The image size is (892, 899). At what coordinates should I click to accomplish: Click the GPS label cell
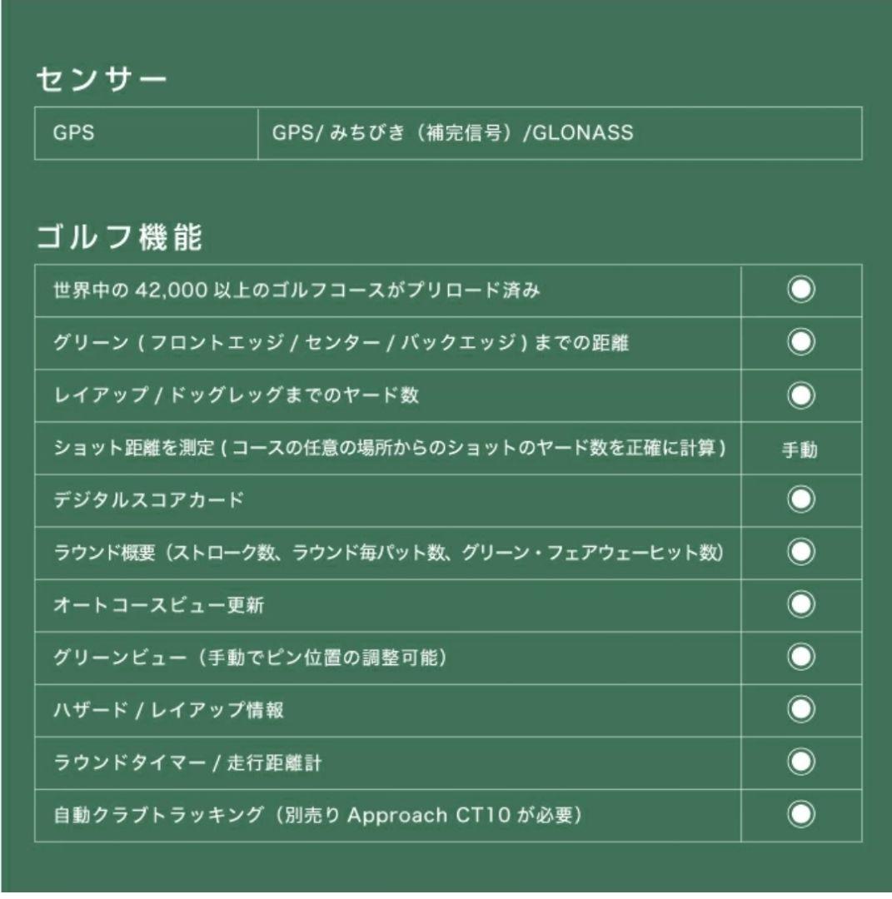tap(73, 132)
